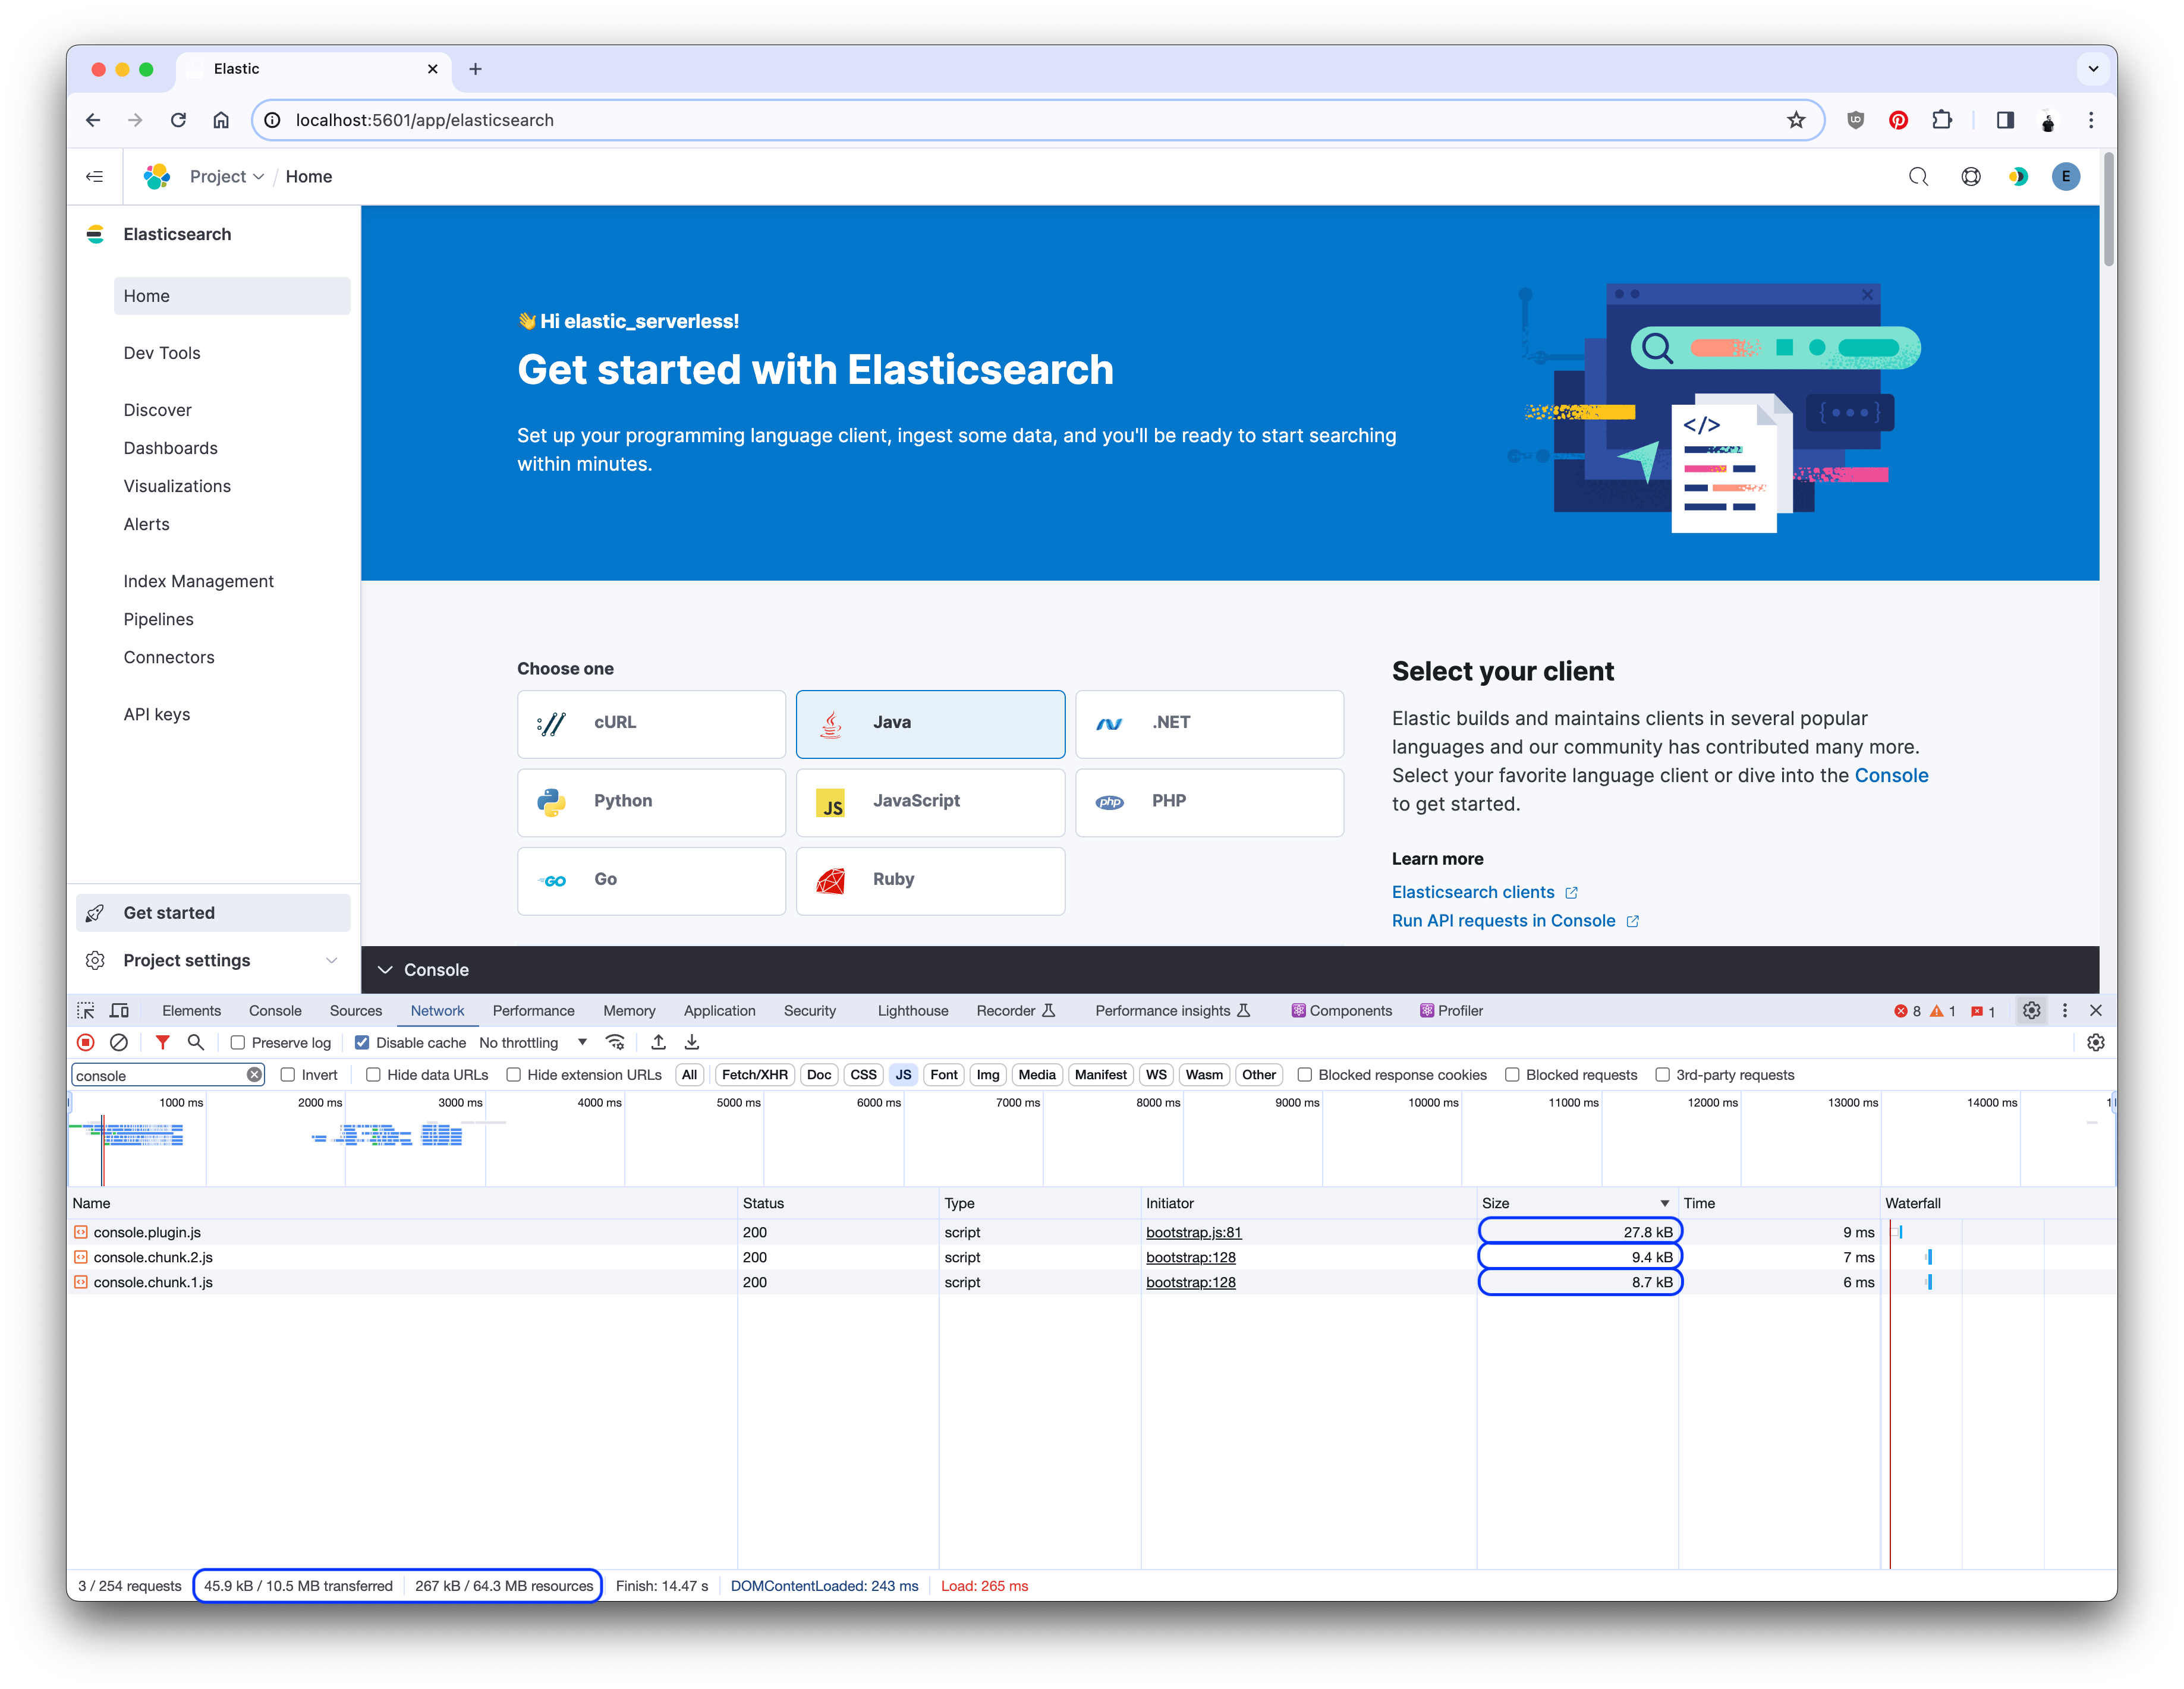2184x1689 pixels.
Task: Open the Lighthouse tab
Action: click(x=913, y=1011)
